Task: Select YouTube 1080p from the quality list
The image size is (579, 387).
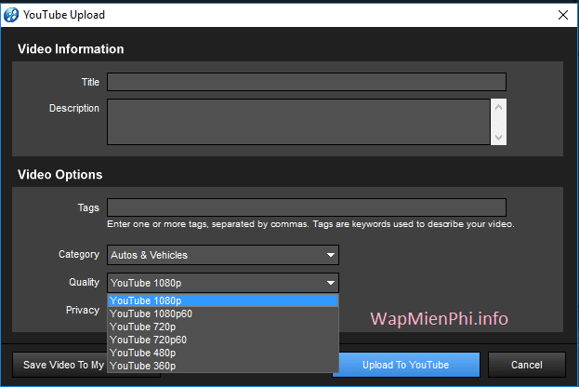Action: click(x=223, y=300)
